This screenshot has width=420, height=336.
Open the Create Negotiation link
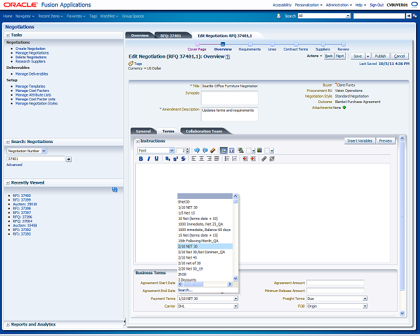[x=30, y=49]
